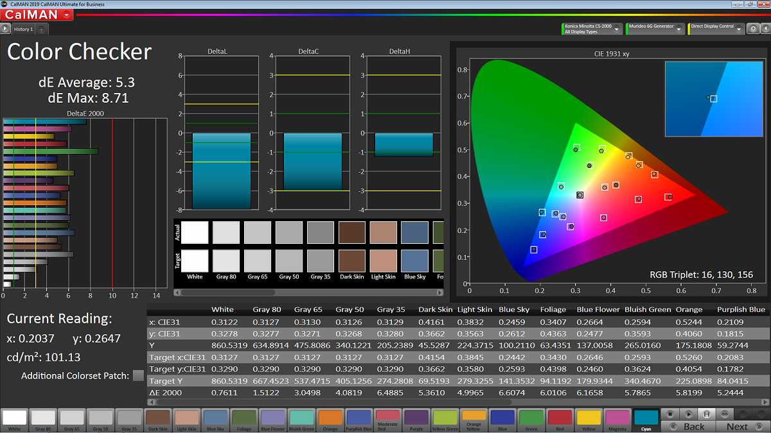Click the CalMAN title bar app icon

pyautogui.click(x=3, y=3)
